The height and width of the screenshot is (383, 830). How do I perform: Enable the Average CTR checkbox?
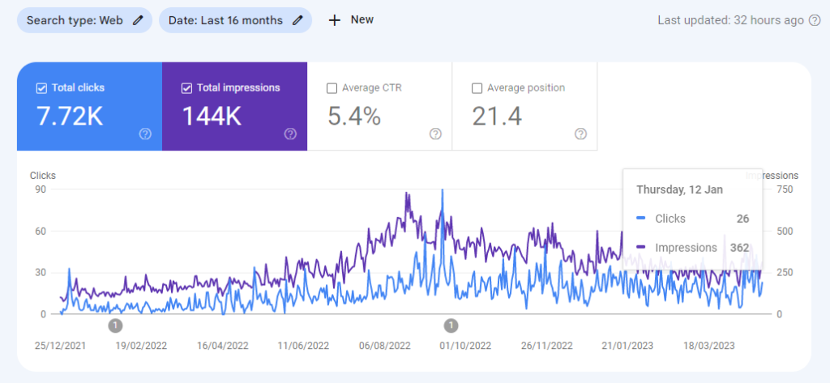point(332,87)
